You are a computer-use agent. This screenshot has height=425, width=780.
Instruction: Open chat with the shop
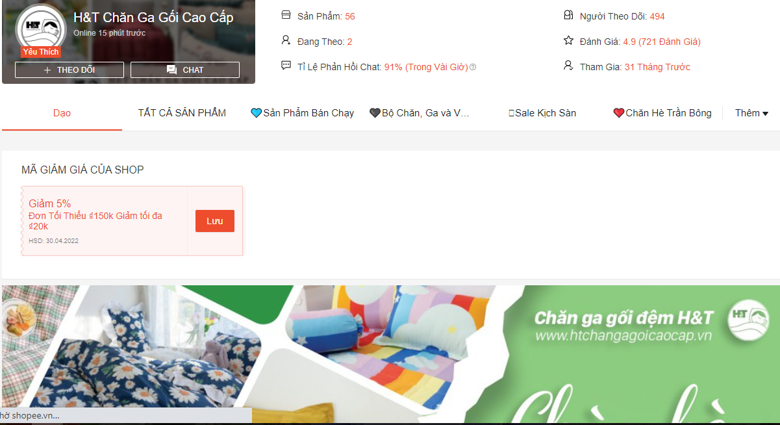tap(185, 70)
